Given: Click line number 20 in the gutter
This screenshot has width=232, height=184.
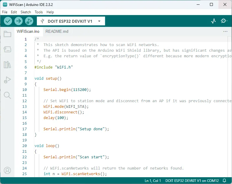Looking at the screenshot, I should pos(24,146).
